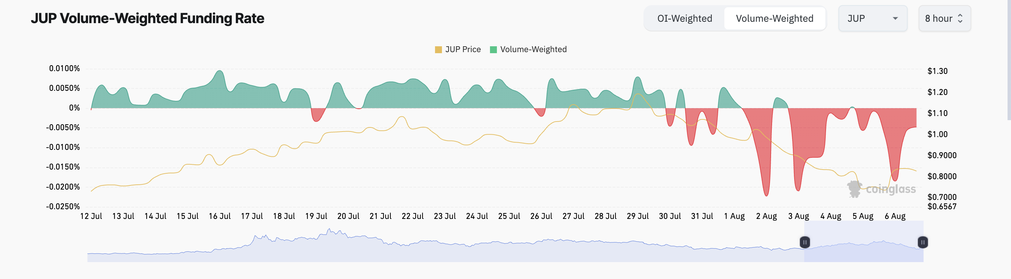
Task: Expand the JUP dropdown arrow
Action: click(x=895, y=18)
